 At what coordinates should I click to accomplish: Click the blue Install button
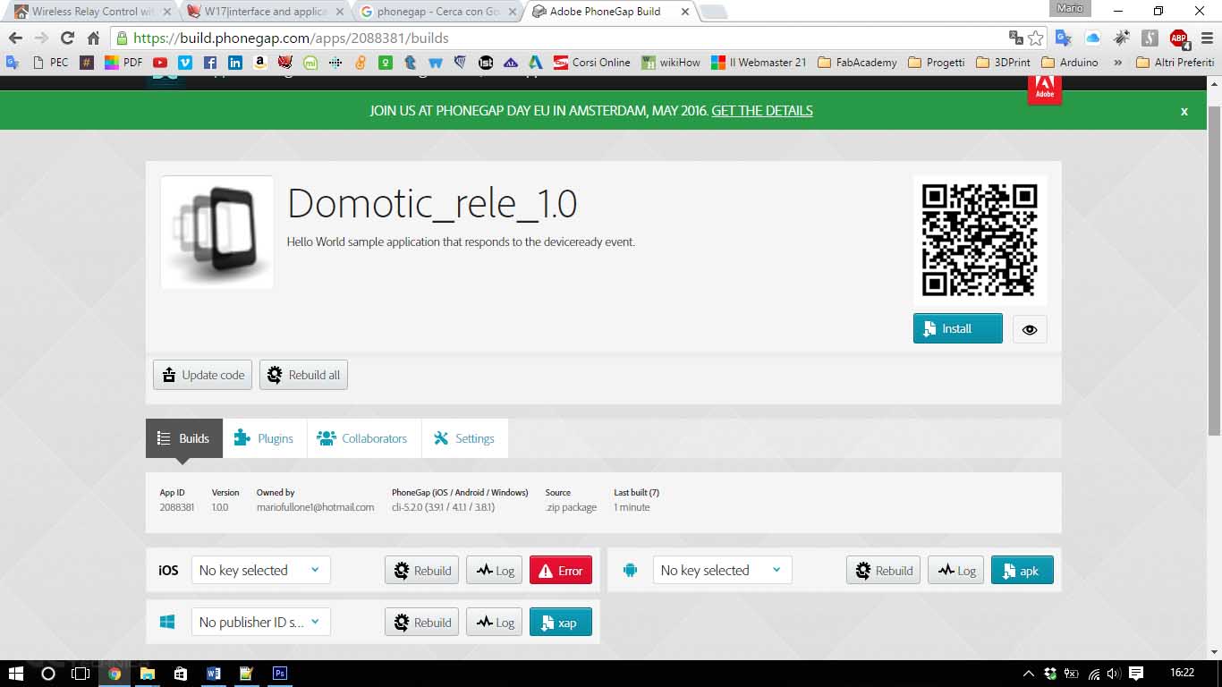(958, 328)
